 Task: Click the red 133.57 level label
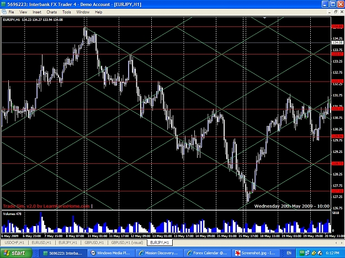pyautogui.click(x=337, y=54)
